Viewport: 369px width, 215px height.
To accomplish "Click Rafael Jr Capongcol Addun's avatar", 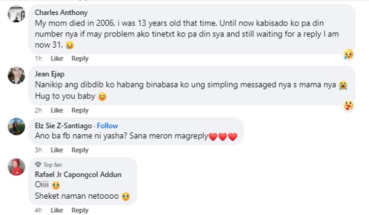I will point(17,167).
